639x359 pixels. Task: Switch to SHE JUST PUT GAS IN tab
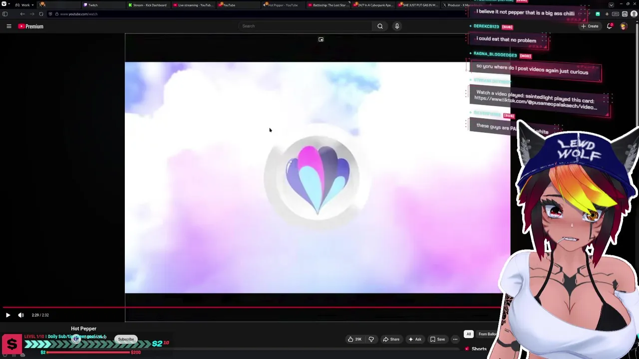click(x=418, y=5)
